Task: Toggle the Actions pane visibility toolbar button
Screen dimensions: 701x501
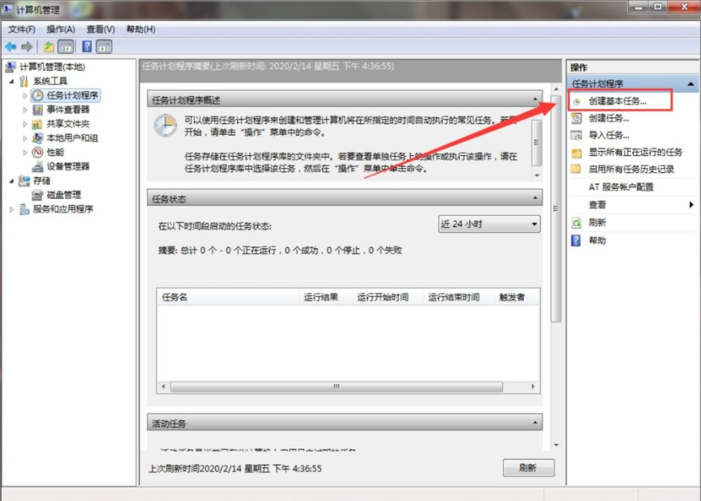Action: [x=103, y=45]
